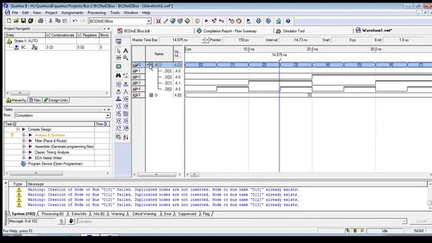Click the Stop Processing toolbar icon
This screenshot has height=243, width=432.
coord(197,21)
